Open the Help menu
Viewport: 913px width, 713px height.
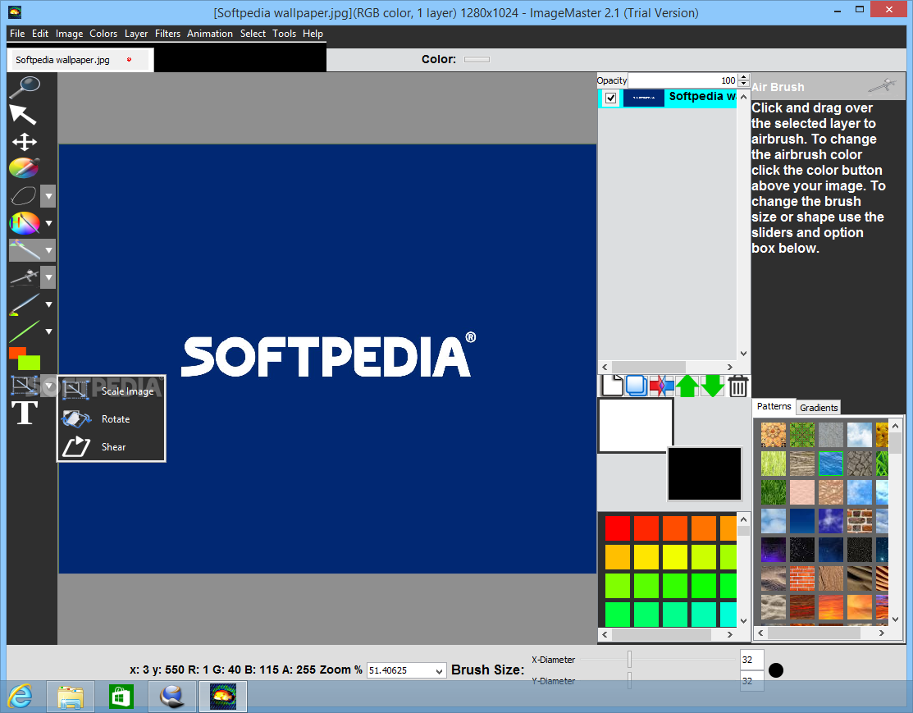313,34
